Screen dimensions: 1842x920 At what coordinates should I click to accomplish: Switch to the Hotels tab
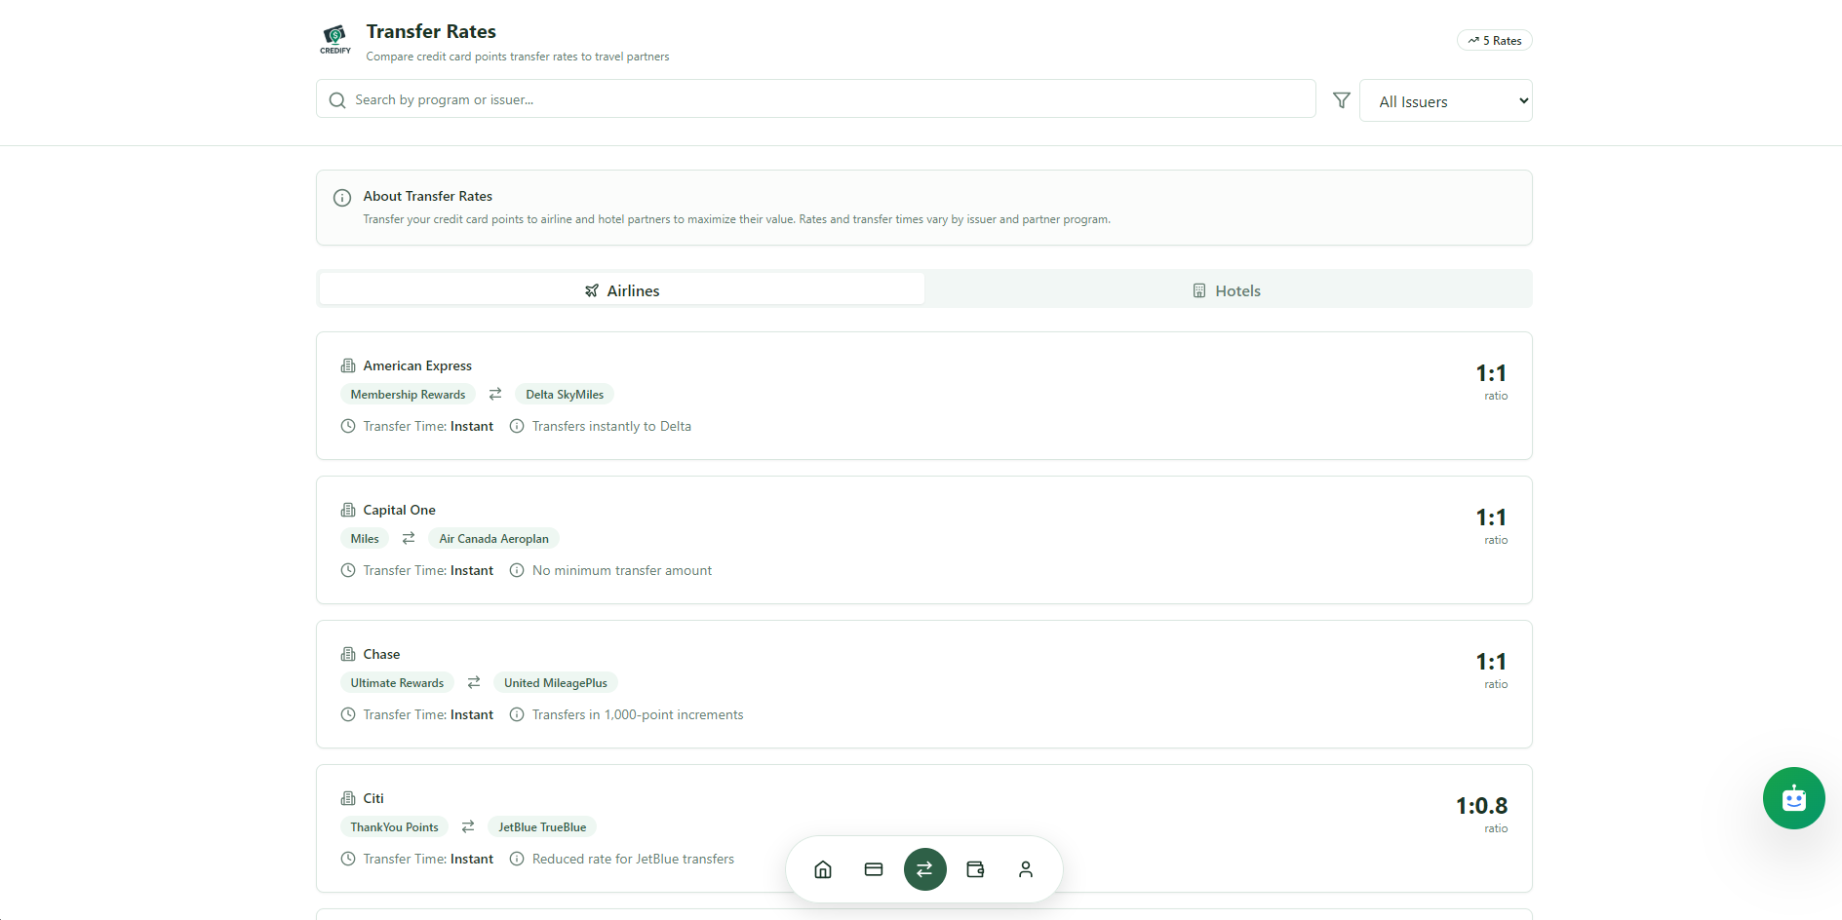click(1227, 289)
